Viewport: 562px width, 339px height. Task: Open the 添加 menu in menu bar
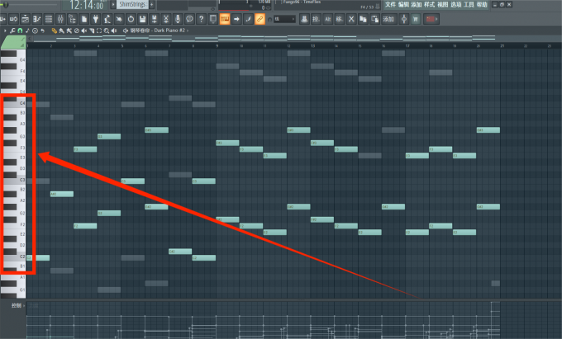click(416, 4)
